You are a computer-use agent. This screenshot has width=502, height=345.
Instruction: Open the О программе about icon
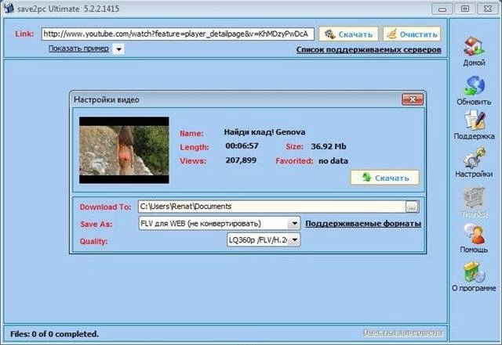click(x=474, y=272)
